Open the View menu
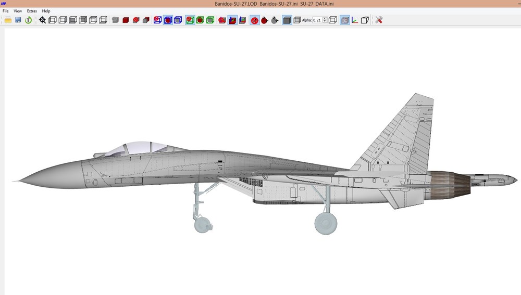Viewport: 521px width, 295px height. 18,11
